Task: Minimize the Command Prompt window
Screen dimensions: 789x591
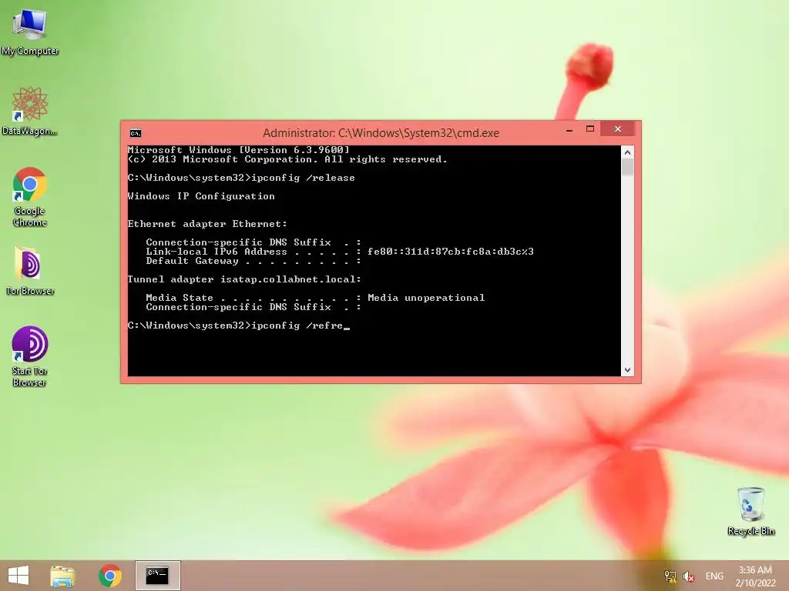Action: pyautogui.click(x=569, y=129)
